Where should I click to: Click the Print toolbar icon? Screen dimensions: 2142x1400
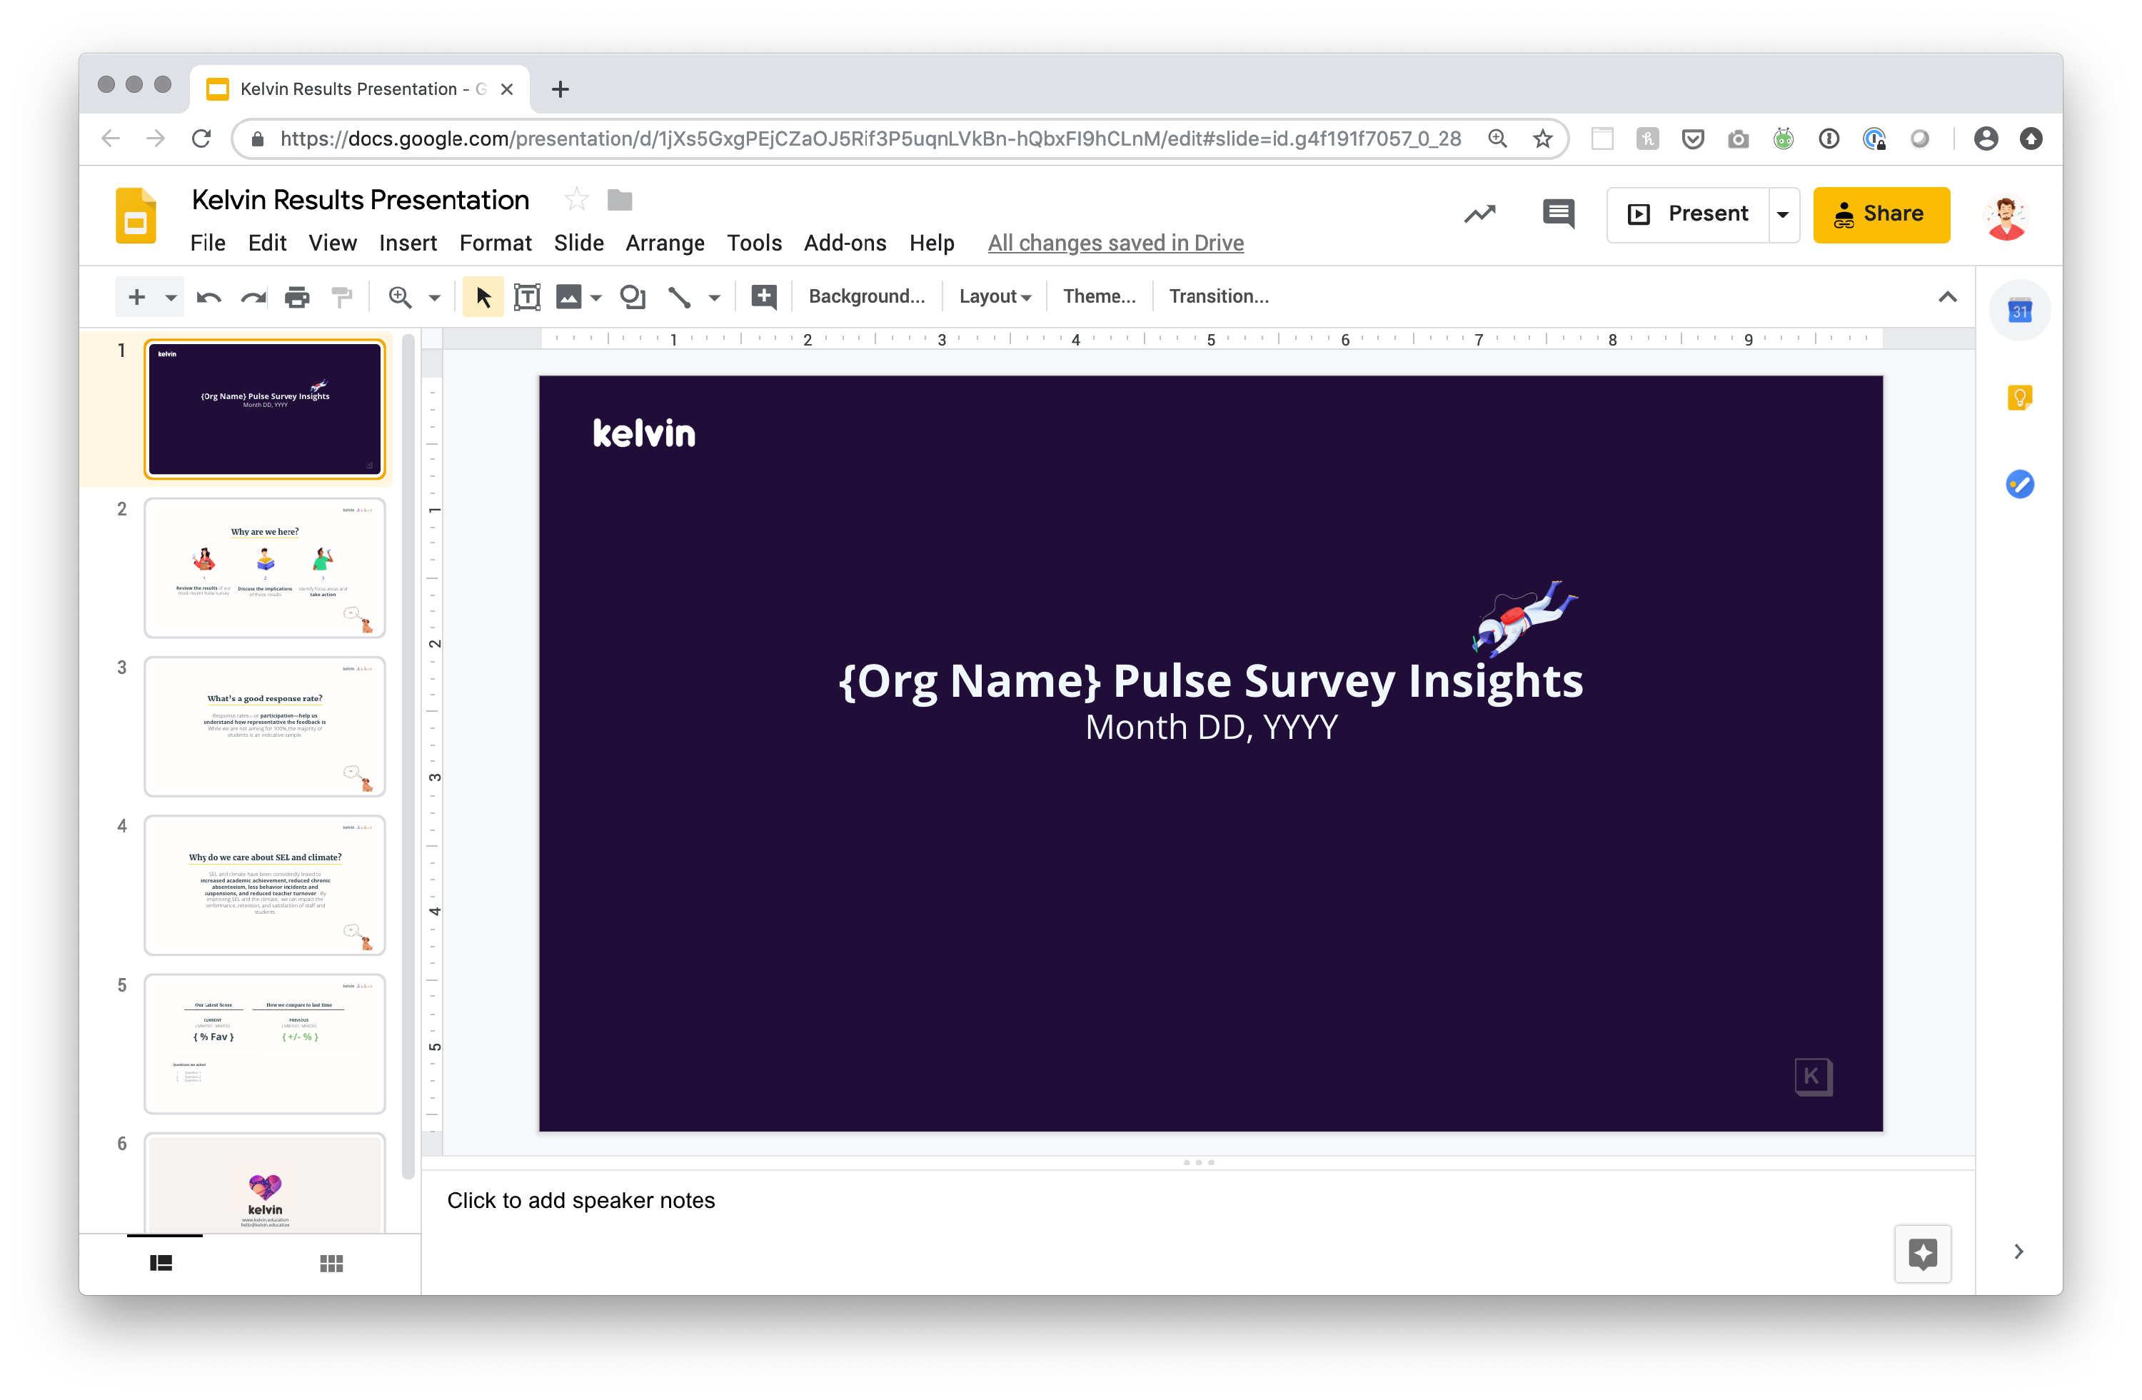pyautogui.click(x=297, y=297)
